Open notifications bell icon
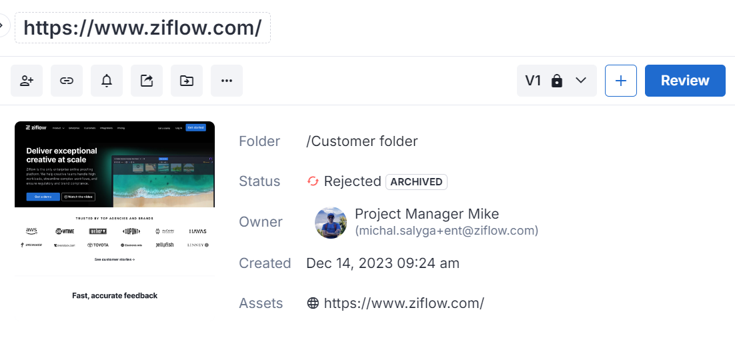 coord(107,81)
